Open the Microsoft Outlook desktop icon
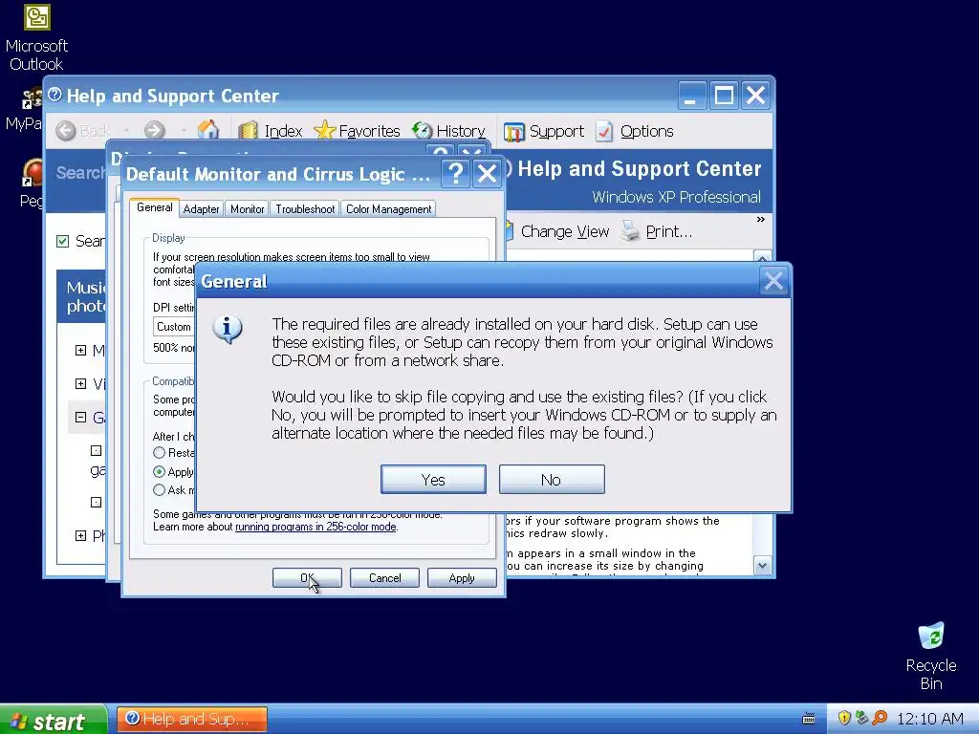The height and width of the screenshot is (734, 979). pos(37,37)
